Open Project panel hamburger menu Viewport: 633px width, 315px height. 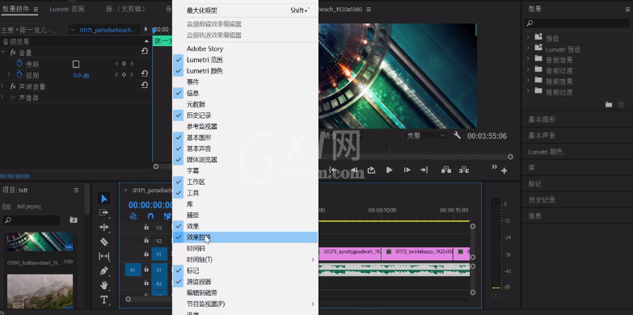[x=76, y=190]
